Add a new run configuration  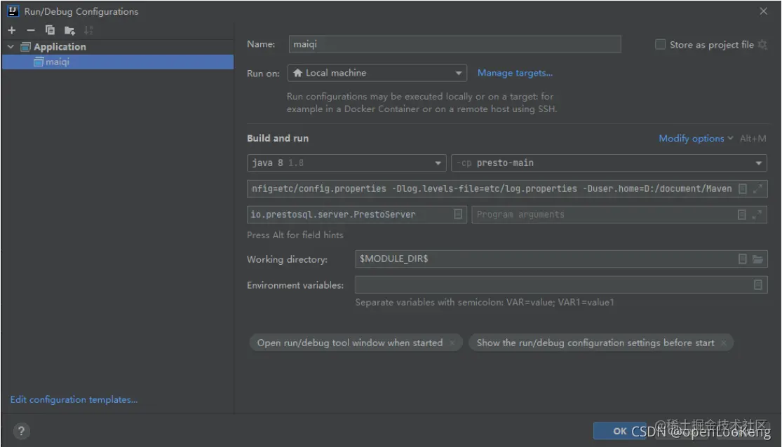[x=12, y=30]
